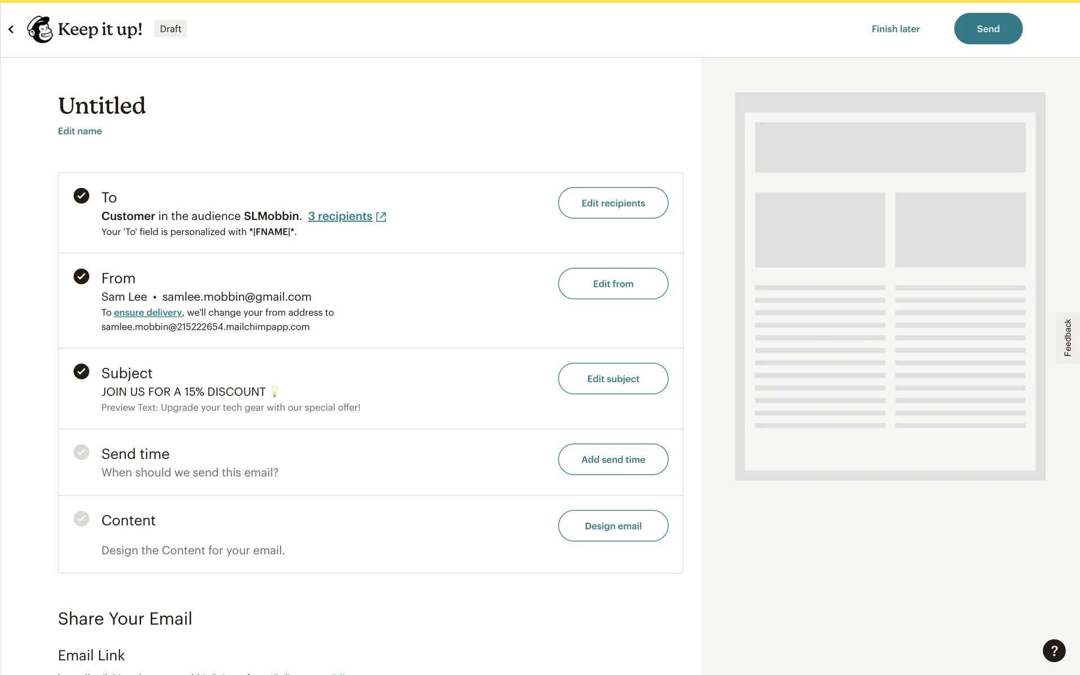Click the external link icon beside recipients
The image size is (1080, 675).
(x=381, y=217)
